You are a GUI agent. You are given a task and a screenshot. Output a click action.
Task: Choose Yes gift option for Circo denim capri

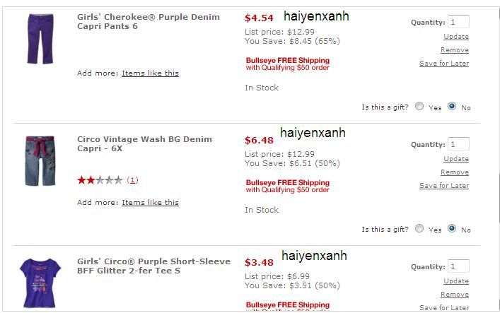click(x=419, y=229)
